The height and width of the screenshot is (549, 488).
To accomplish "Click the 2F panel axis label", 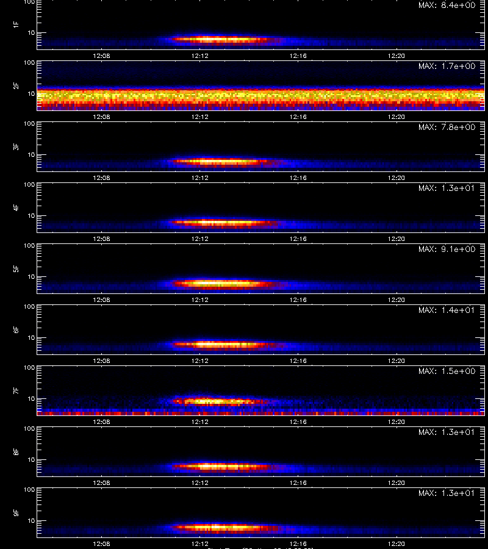I will click(x=16, y=85).
